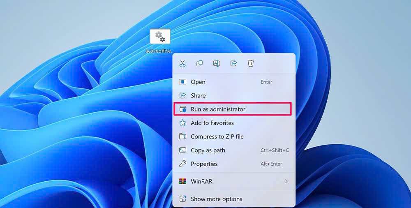Choose Open from the context menu
Screen dimensions: 411x208
coord(198,82)
